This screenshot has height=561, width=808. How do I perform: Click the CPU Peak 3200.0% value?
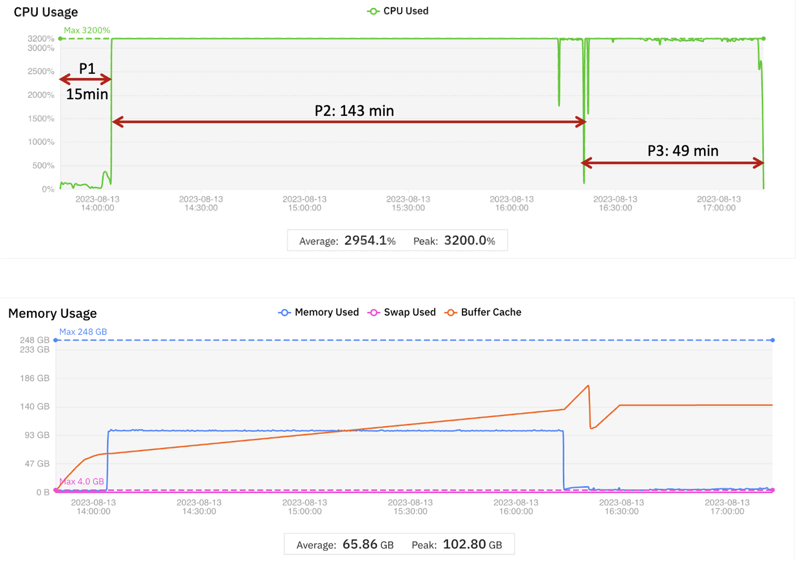pos(470,241)
